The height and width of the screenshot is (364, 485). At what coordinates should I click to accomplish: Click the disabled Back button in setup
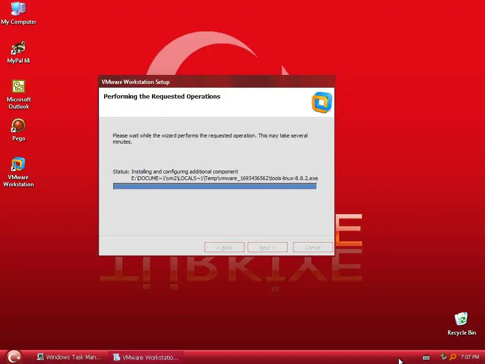(x=224, y=247)
